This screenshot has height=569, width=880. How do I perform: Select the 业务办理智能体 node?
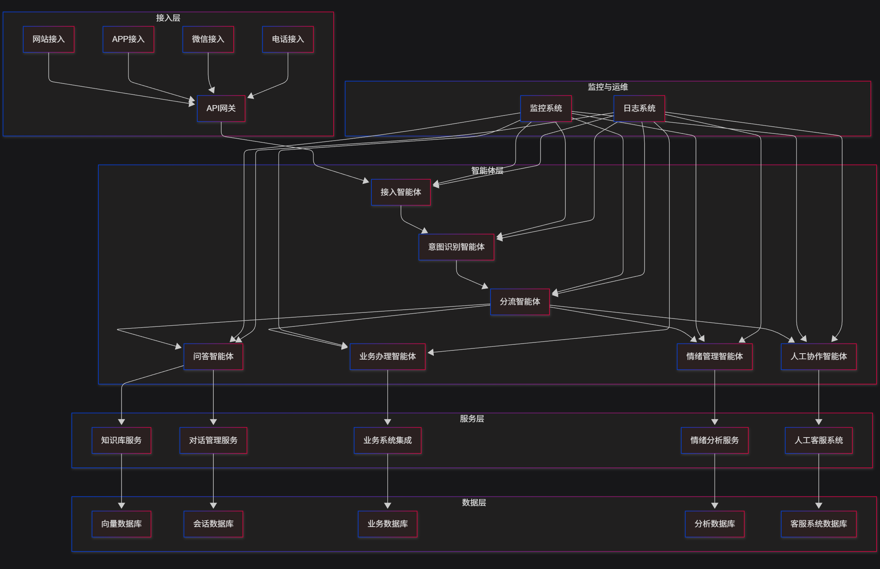(x=387, y=356)
